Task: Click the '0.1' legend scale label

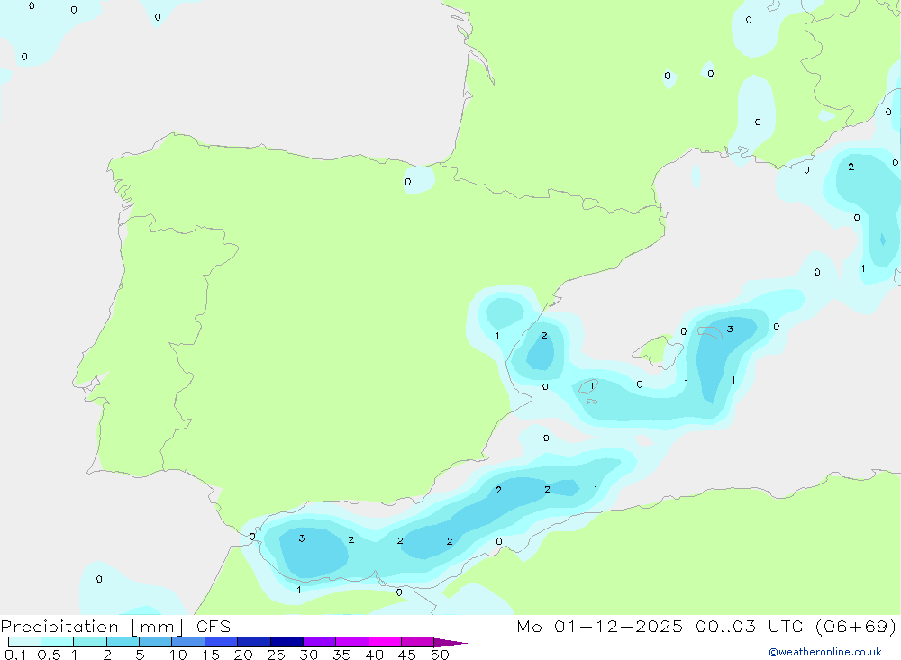Action: pyautogui.click(x=15, y=655)
